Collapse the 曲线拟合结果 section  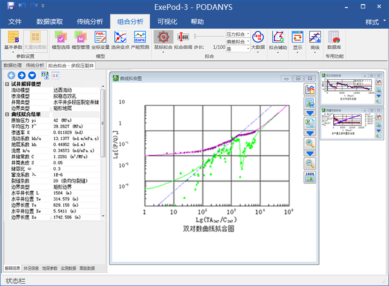coord(7,114)
